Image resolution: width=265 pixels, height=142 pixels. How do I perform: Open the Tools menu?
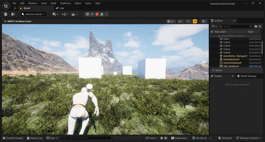44,3
